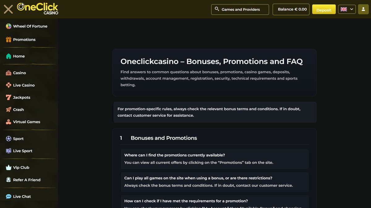Click the Refer A Friend icon
The height and width of the screenshot is (208, 371).
[x=9, y=180]
